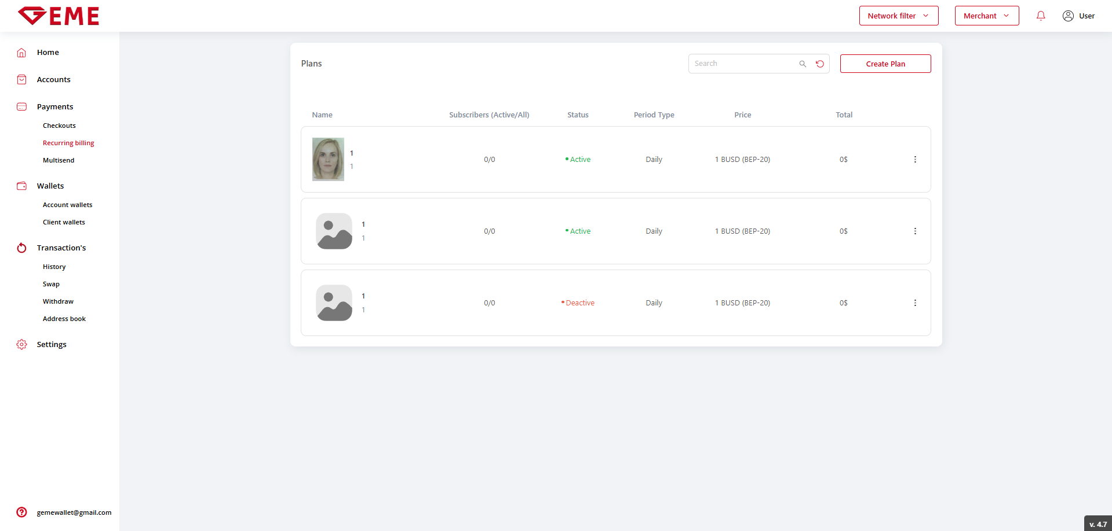Click the gemewallet@gmail.com support link

click(74, 512)
